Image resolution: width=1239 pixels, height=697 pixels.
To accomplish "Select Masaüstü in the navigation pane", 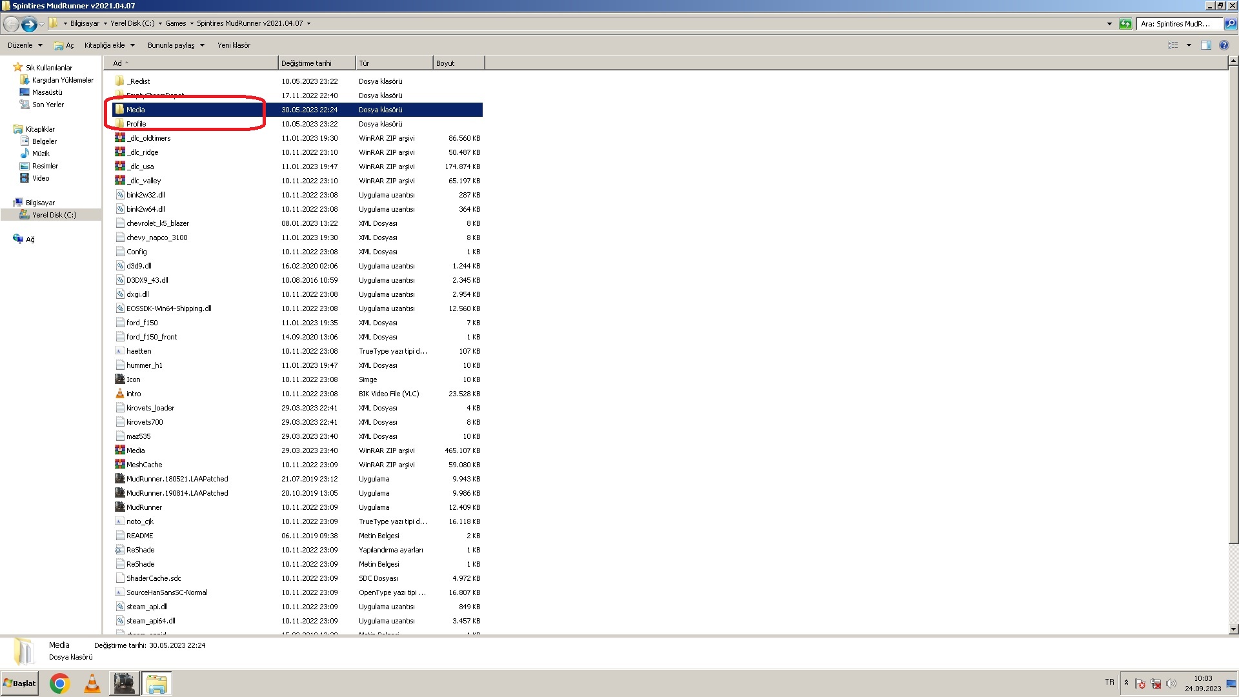I will (47, 92).
